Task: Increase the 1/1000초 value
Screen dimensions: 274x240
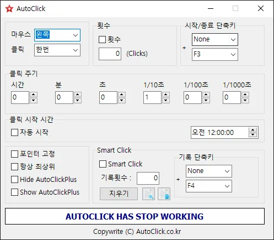Action: coord(245,95)
